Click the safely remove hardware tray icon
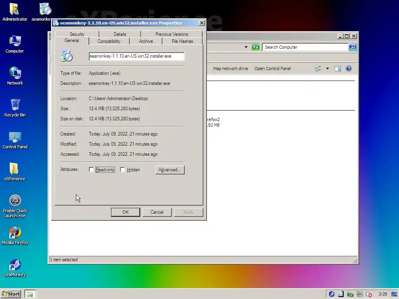This screenshot has width=399, height=299. tap(350, 294)
